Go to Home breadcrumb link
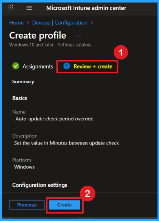This screenshot has height=221, width=159. [17, 23]
